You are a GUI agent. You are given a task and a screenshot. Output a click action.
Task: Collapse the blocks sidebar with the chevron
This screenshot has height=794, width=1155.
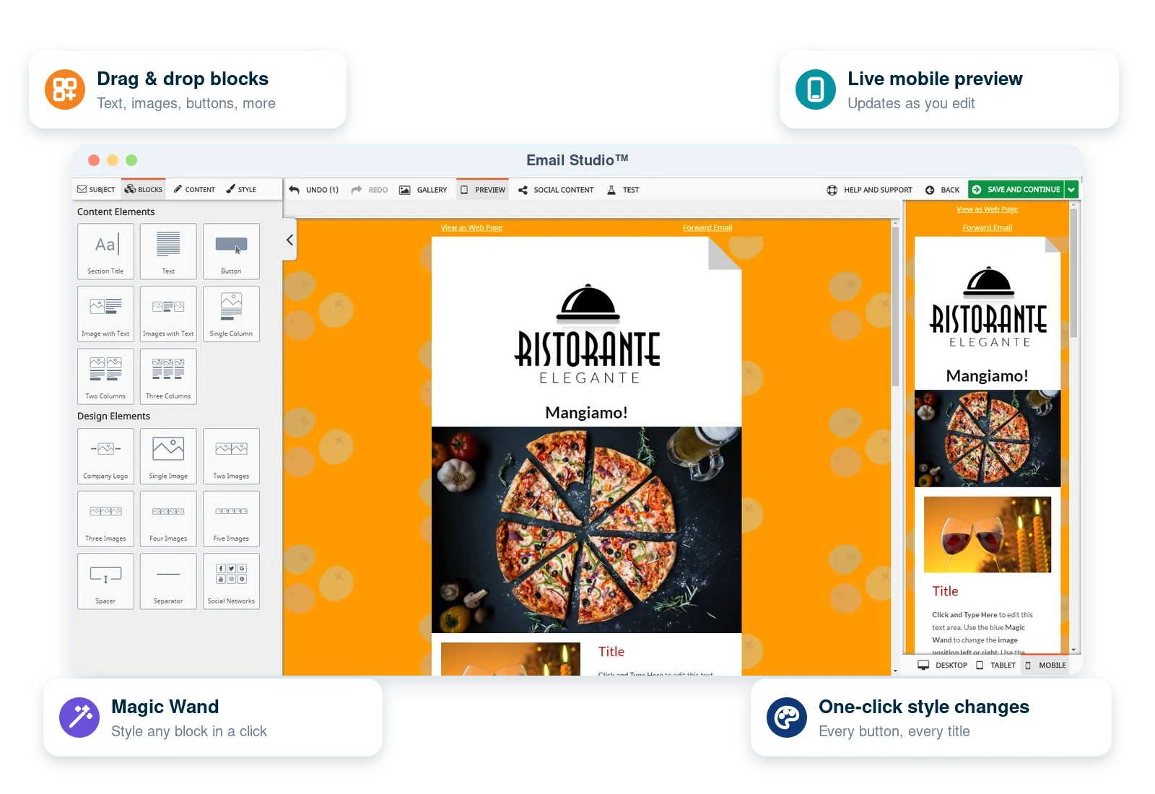(289, 240)
